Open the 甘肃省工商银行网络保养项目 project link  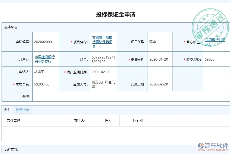point(102,42)
